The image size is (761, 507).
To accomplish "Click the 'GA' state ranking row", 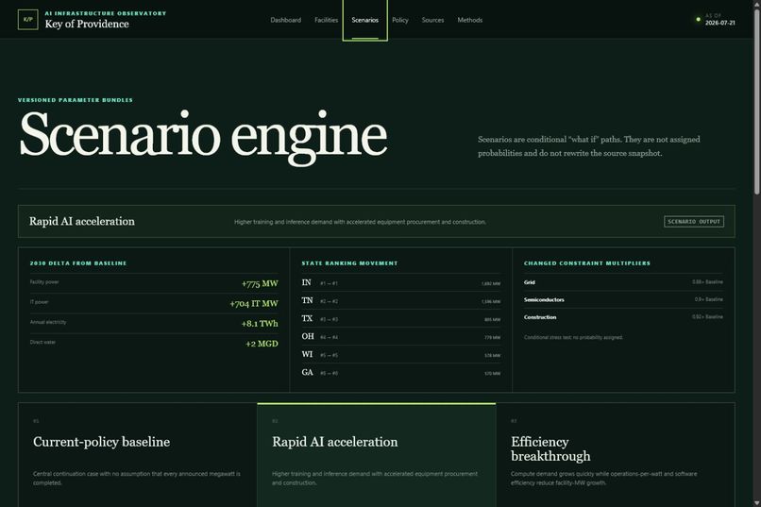I will point(401,373).
